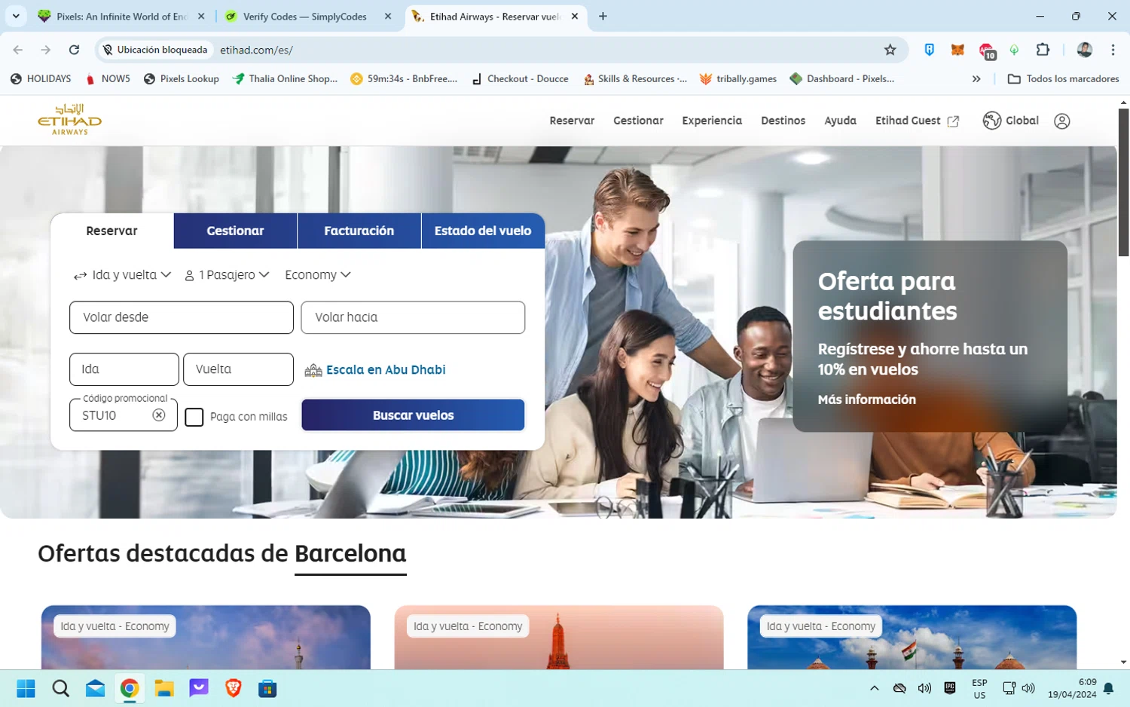Screen dimensions: 1130x707
Task: Open Microsoft Store from taskbar
Action: [x=267, y=688]
